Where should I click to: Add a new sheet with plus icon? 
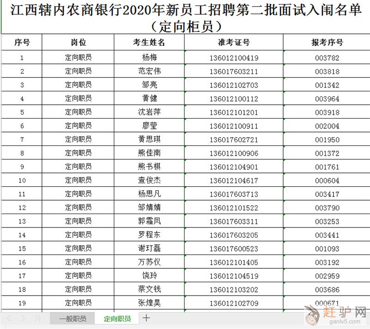[x=146, y=318]
